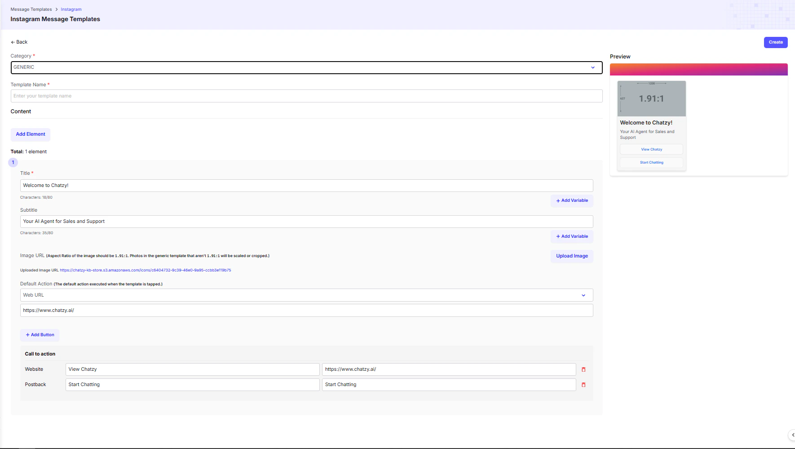Edit the 'View Chatzy' button label field
795x449 pixels.
192,369
